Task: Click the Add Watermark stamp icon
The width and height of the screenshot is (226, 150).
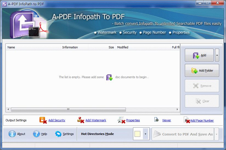Action: [x=81, y=120]
